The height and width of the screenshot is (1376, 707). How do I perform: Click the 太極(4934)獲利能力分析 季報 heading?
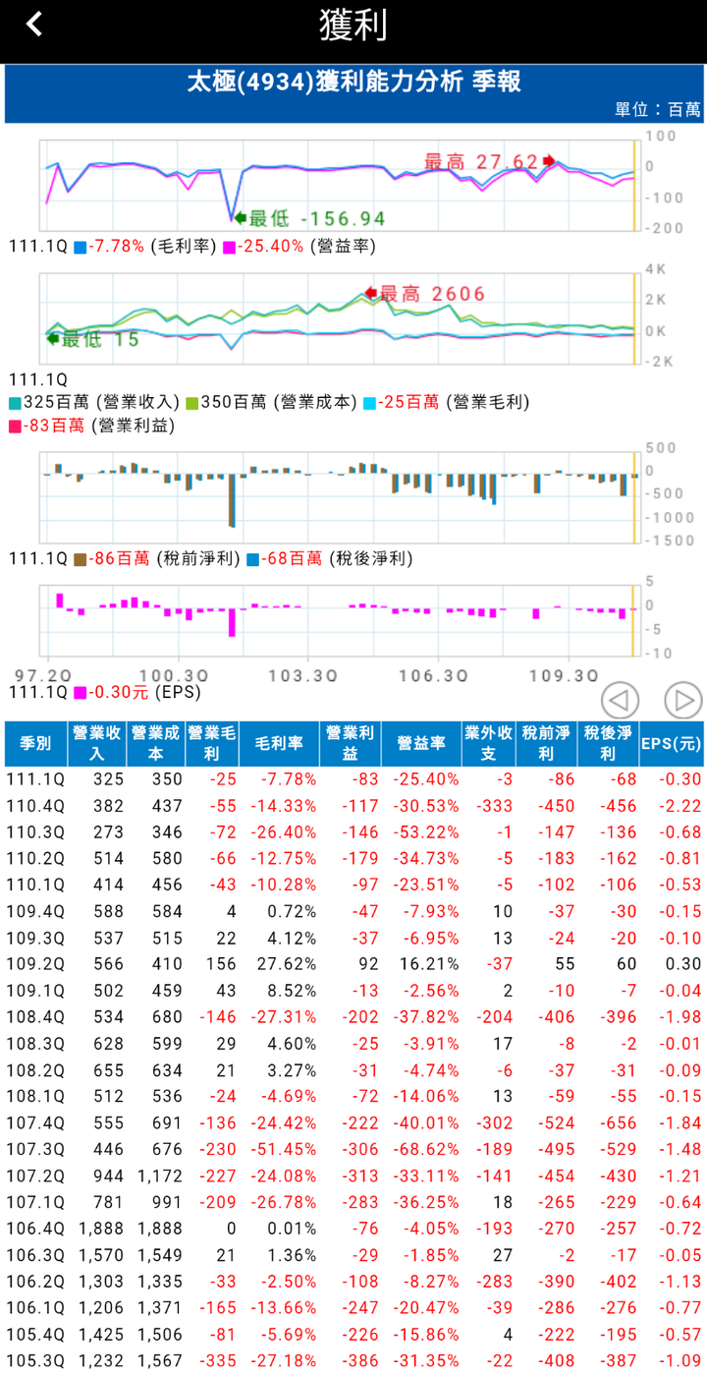click(353, 83)
